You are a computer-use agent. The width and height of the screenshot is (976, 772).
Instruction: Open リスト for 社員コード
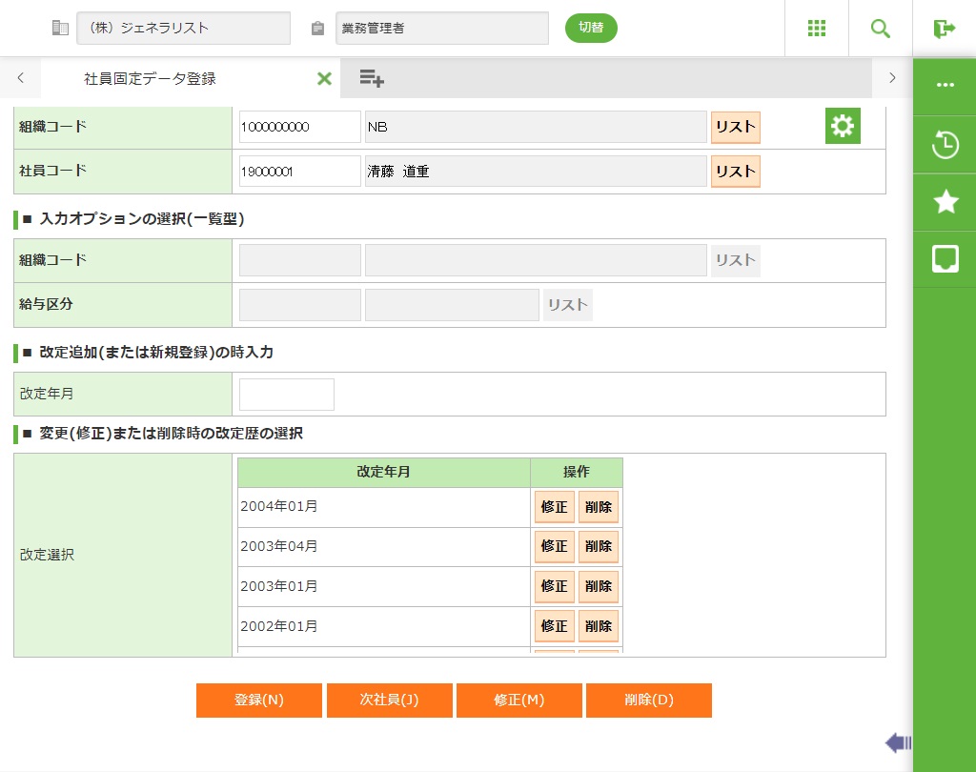point(735,172)
